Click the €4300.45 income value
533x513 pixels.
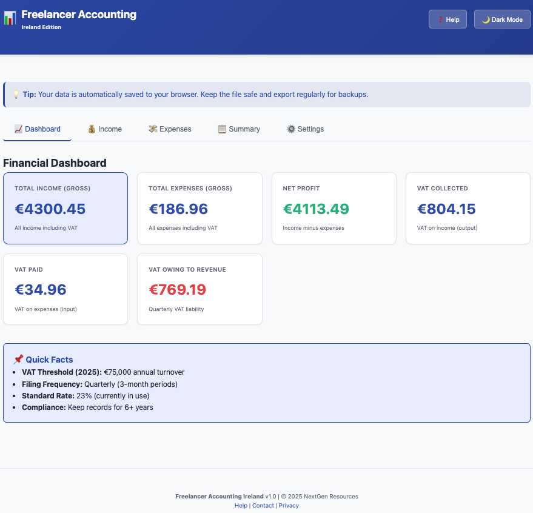[50, 209]
